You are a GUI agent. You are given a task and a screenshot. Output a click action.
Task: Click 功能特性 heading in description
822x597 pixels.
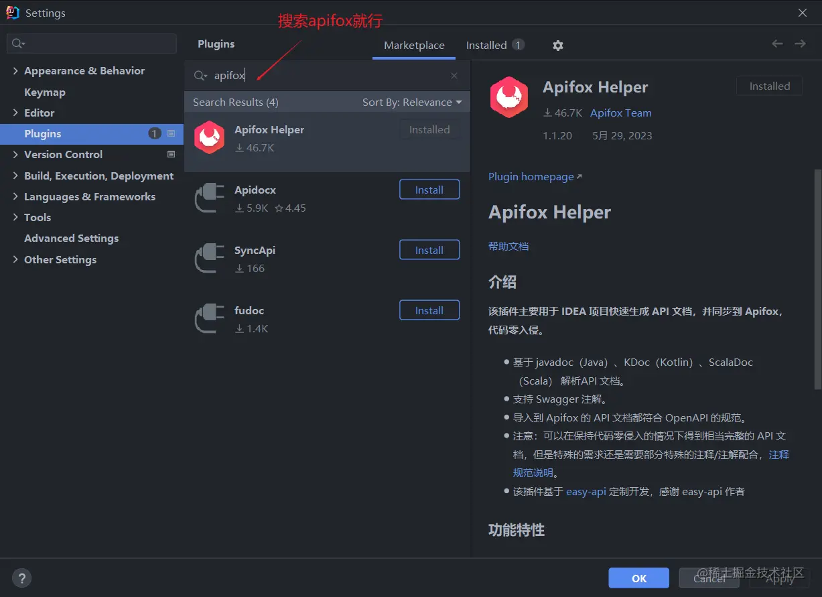(517, 530)
